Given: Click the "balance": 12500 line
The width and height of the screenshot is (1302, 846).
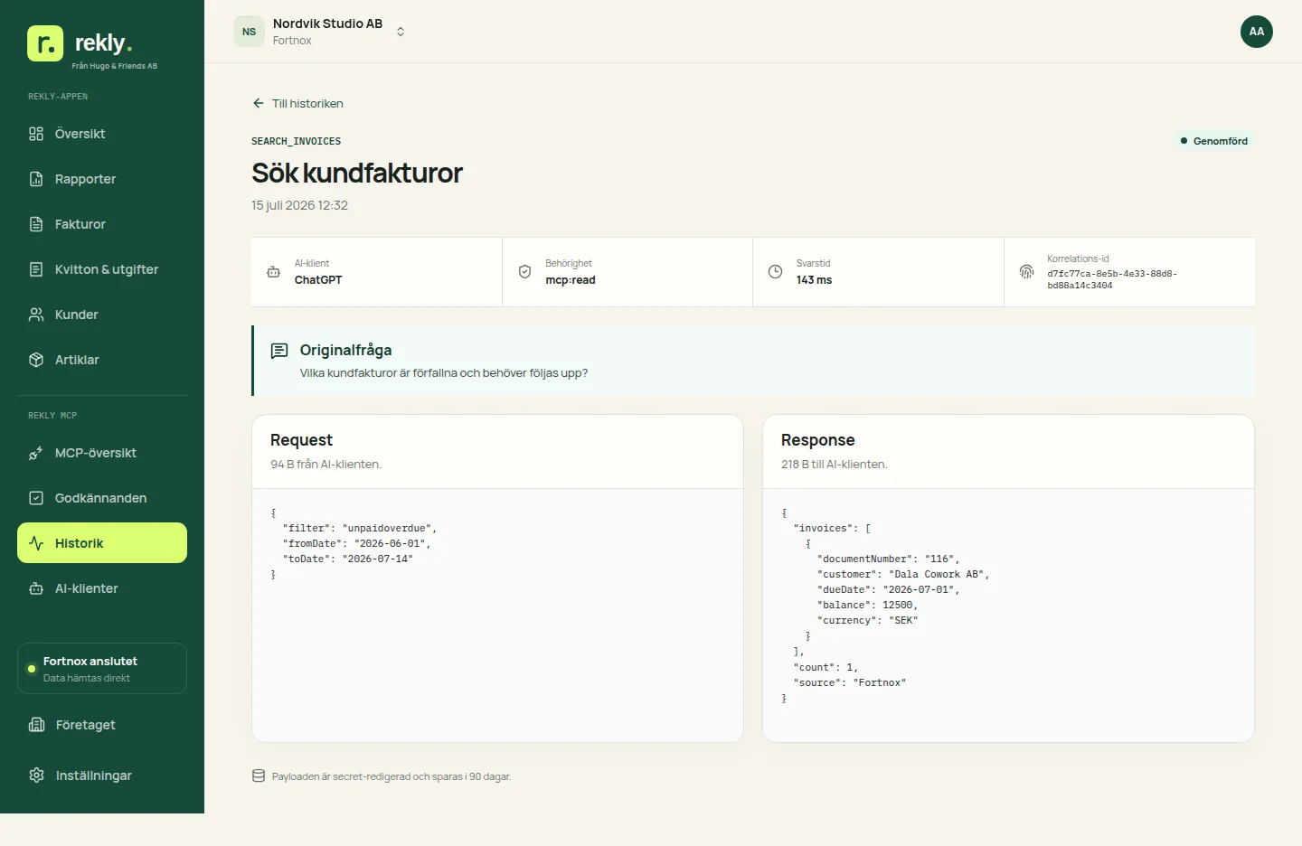Looking at the screenshot, I should (867, 605).
